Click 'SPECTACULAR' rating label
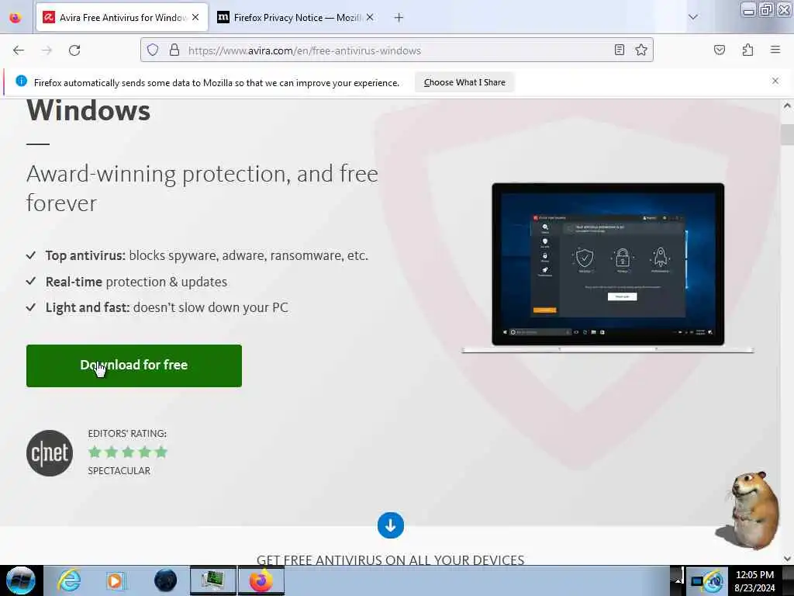Image resolution: width=794 pixels, height=596 pixels. point(119,471)
